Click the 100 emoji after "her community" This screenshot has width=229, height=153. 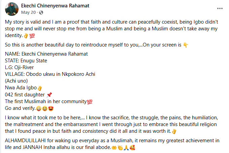90,102
